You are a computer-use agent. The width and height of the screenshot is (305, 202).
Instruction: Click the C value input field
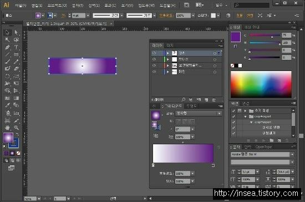coord(286,35)
